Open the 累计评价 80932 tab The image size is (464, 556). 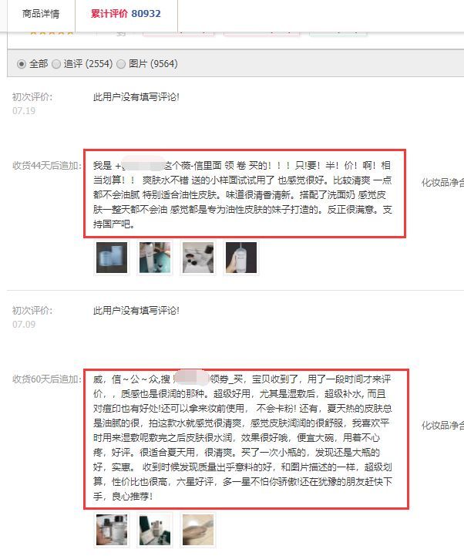(126, 14)
